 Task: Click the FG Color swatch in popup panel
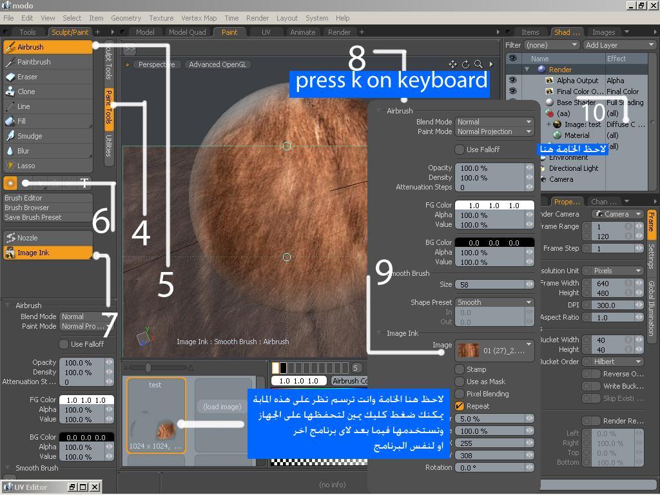pos(494,206)
